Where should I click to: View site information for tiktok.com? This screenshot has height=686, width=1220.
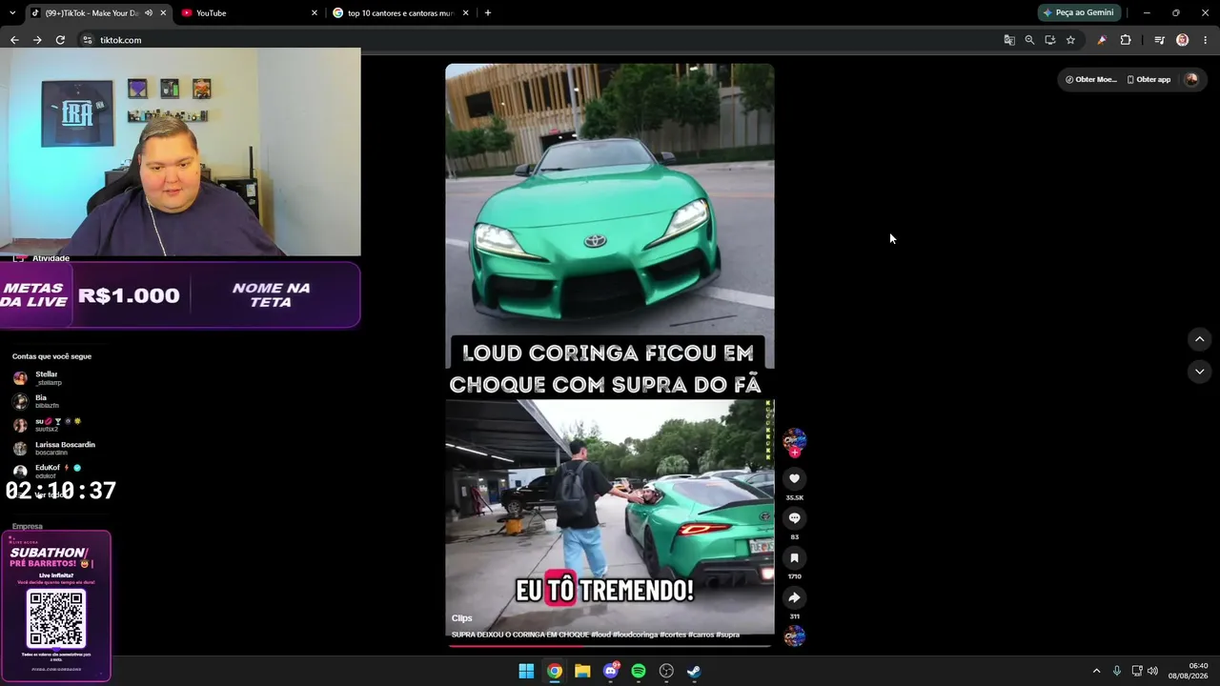point(87,40)
